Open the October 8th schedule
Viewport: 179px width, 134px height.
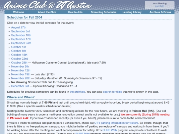19,51
